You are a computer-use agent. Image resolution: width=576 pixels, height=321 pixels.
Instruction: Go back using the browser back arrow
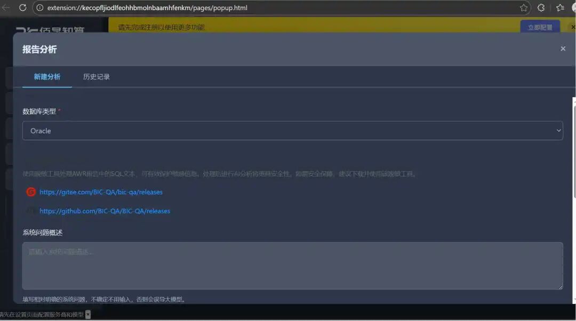5,7
